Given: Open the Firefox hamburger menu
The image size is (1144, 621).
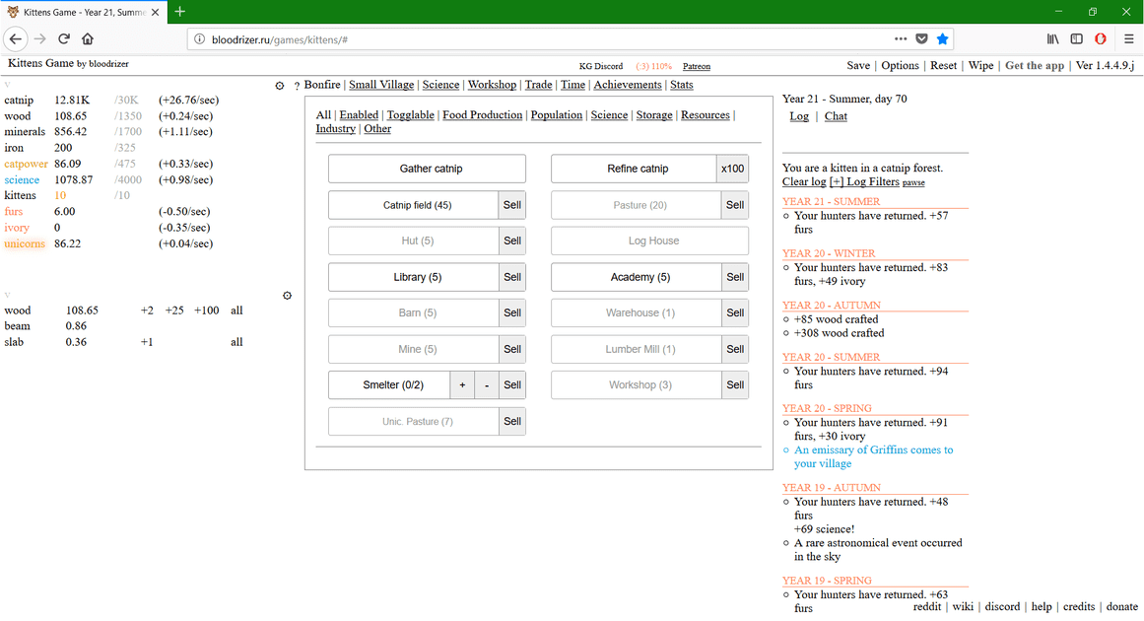Looking at the screenshot, I should point(1128,38).
